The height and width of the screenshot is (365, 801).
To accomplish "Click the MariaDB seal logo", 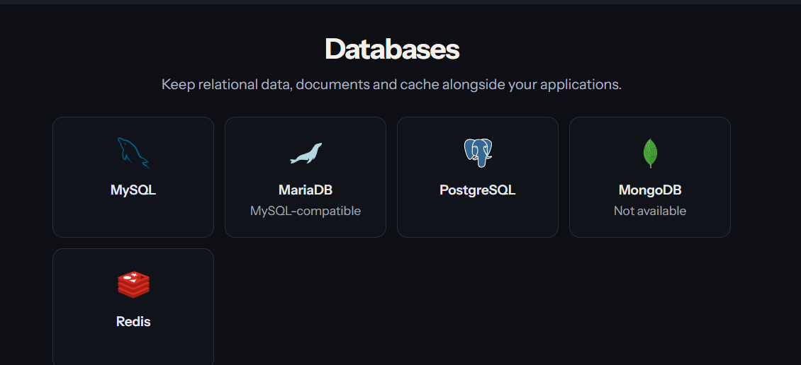I will [306, 153].
